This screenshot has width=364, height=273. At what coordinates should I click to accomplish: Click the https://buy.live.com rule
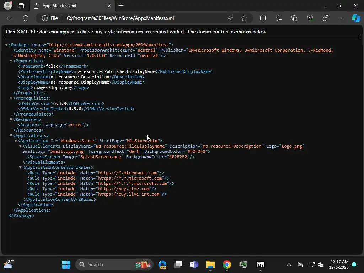[x=92, y=189]
